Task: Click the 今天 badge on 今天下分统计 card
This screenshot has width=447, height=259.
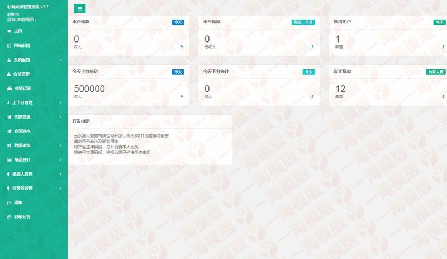Action: coord(309,72)
